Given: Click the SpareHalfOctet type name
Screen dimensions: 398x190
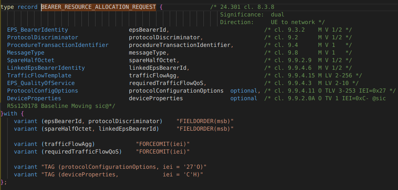Looking at the screenshot, I should [x=31, y=61].
